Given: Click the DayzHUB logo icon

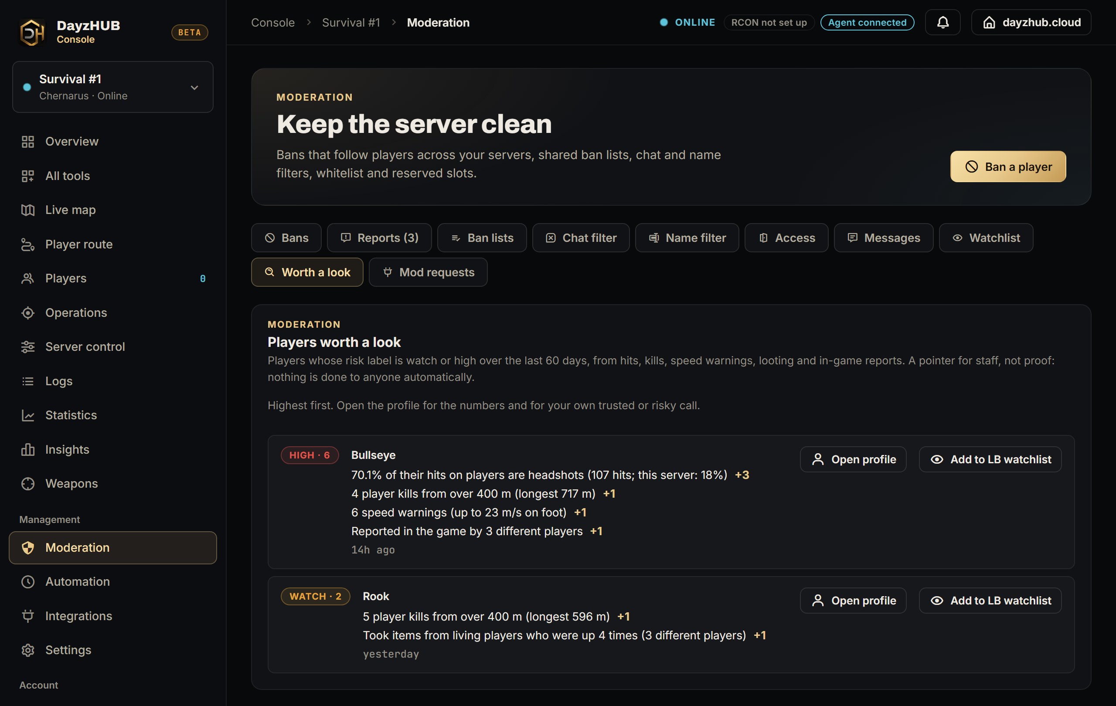Looking at the screenshot, I should (32, 32).
